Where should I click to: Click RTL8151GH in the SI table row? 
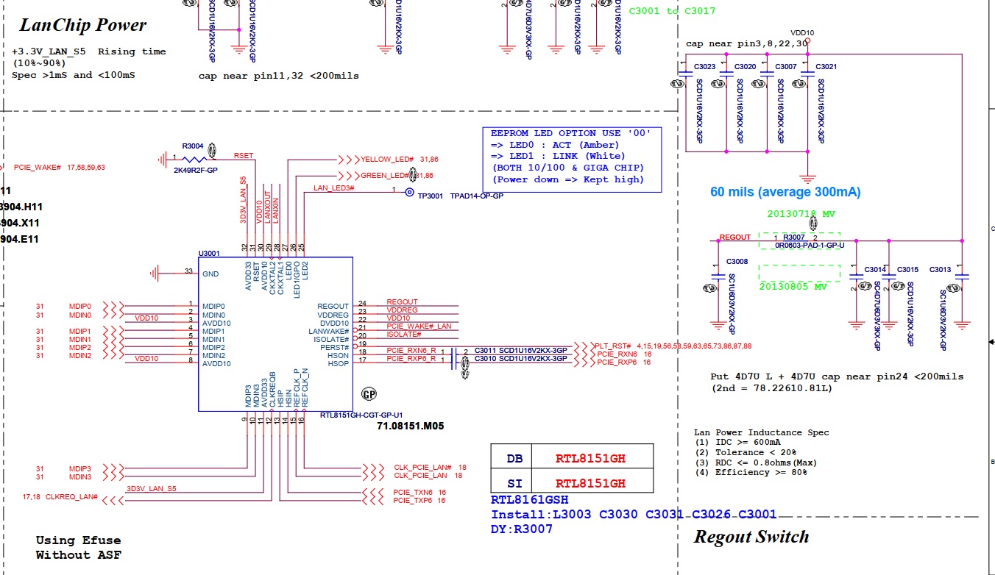[x=590, y=483]
